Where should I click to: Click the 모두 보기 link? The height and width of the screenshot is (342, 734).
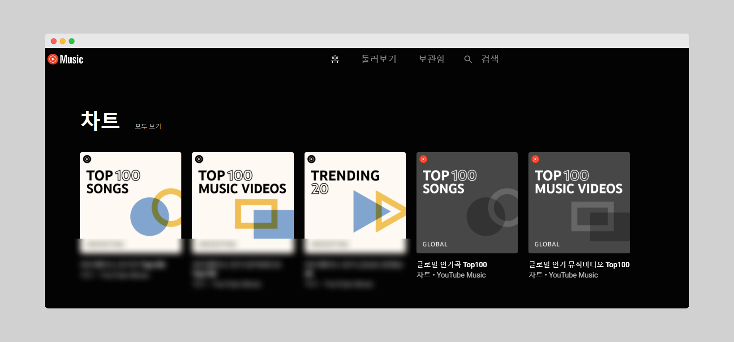pyautogui.click(x=148, y=126)
